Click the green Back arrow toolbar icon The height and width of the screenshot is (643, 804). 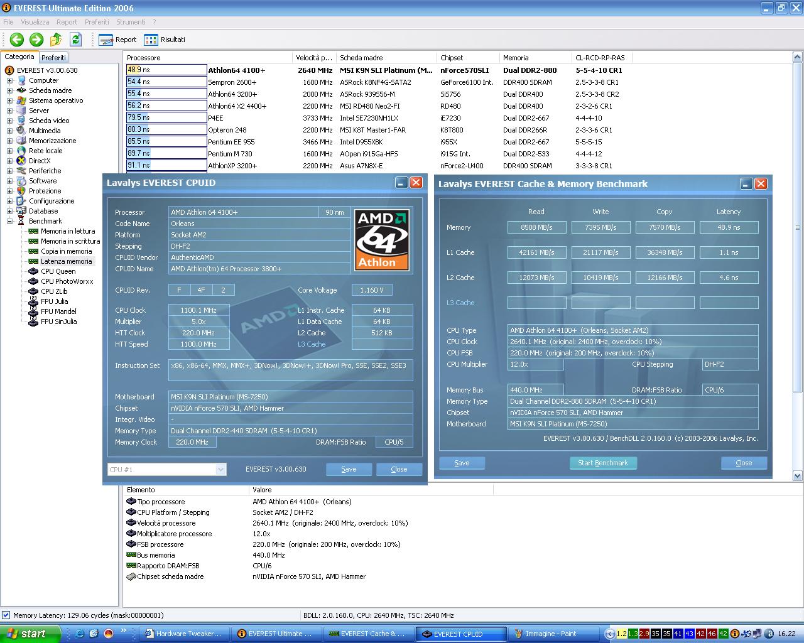point(17,40)
